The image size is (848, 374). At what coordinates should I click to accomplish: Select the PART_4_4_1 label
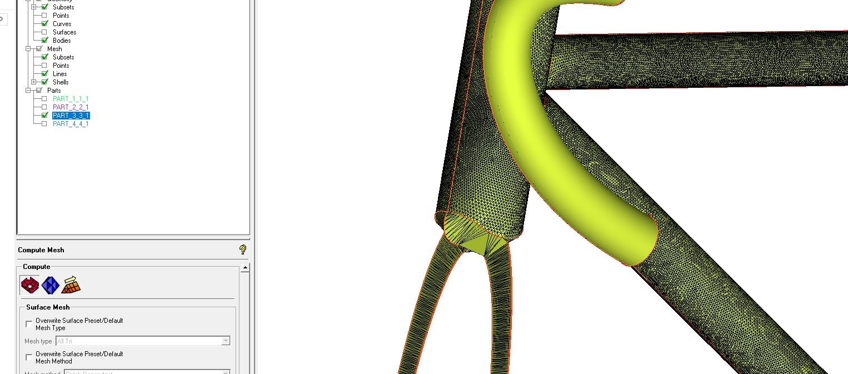point(71,123)
